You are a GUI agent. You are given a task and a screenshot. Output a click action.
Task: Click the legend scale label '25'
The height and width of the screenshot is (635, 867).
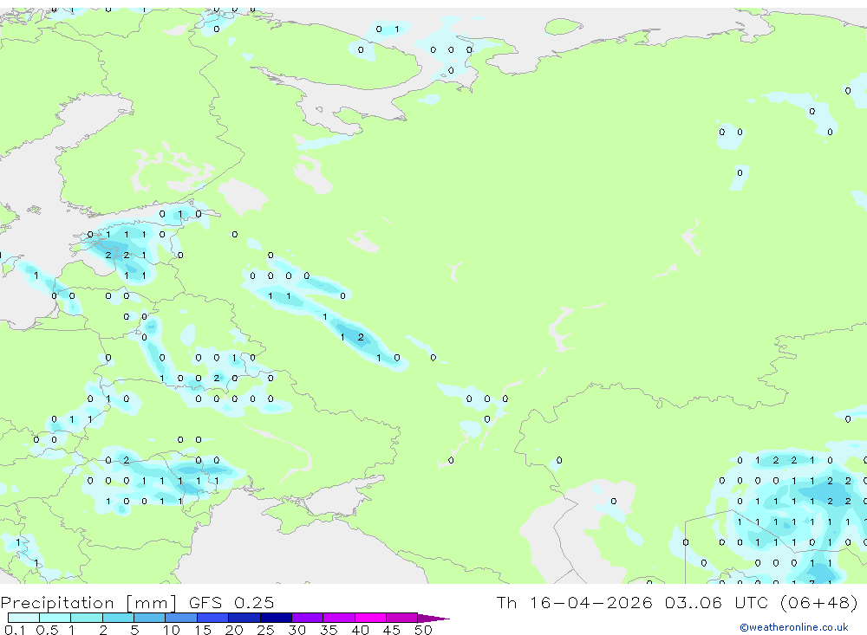265,630
